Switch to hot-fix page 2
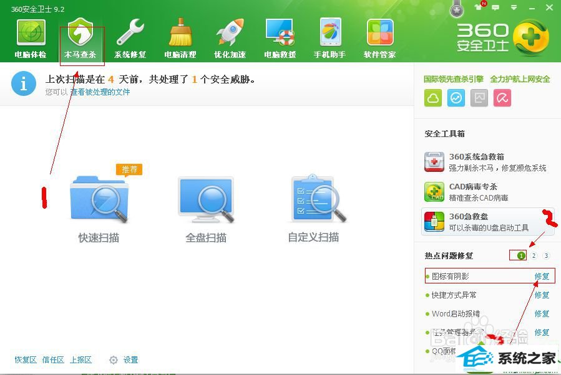The height and width of the screenshot is (375, 561). pos(534,255)
